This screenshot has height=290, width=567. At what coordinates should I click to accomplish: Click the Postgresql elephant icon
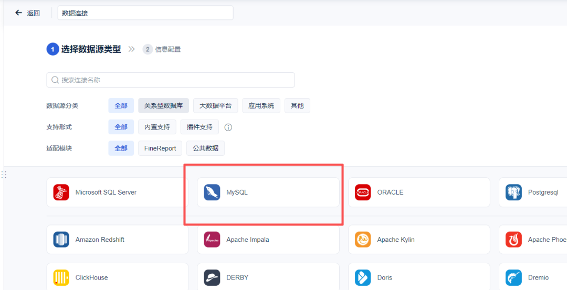click(513, 192)
